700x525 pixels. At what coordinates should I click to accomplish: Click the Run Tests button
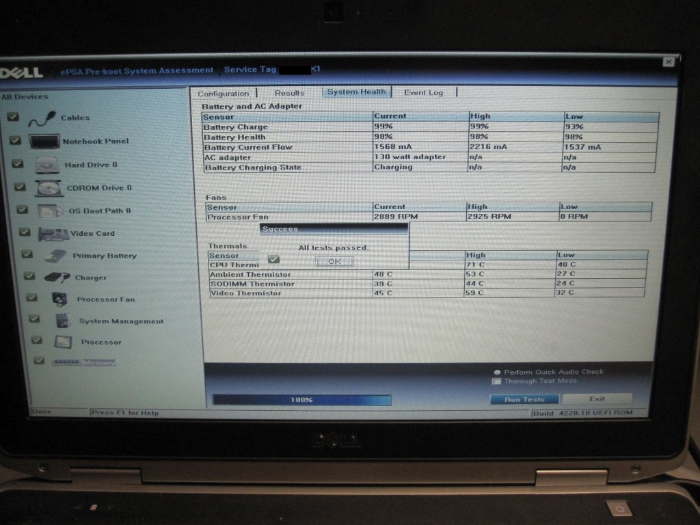tap(524, 399)
